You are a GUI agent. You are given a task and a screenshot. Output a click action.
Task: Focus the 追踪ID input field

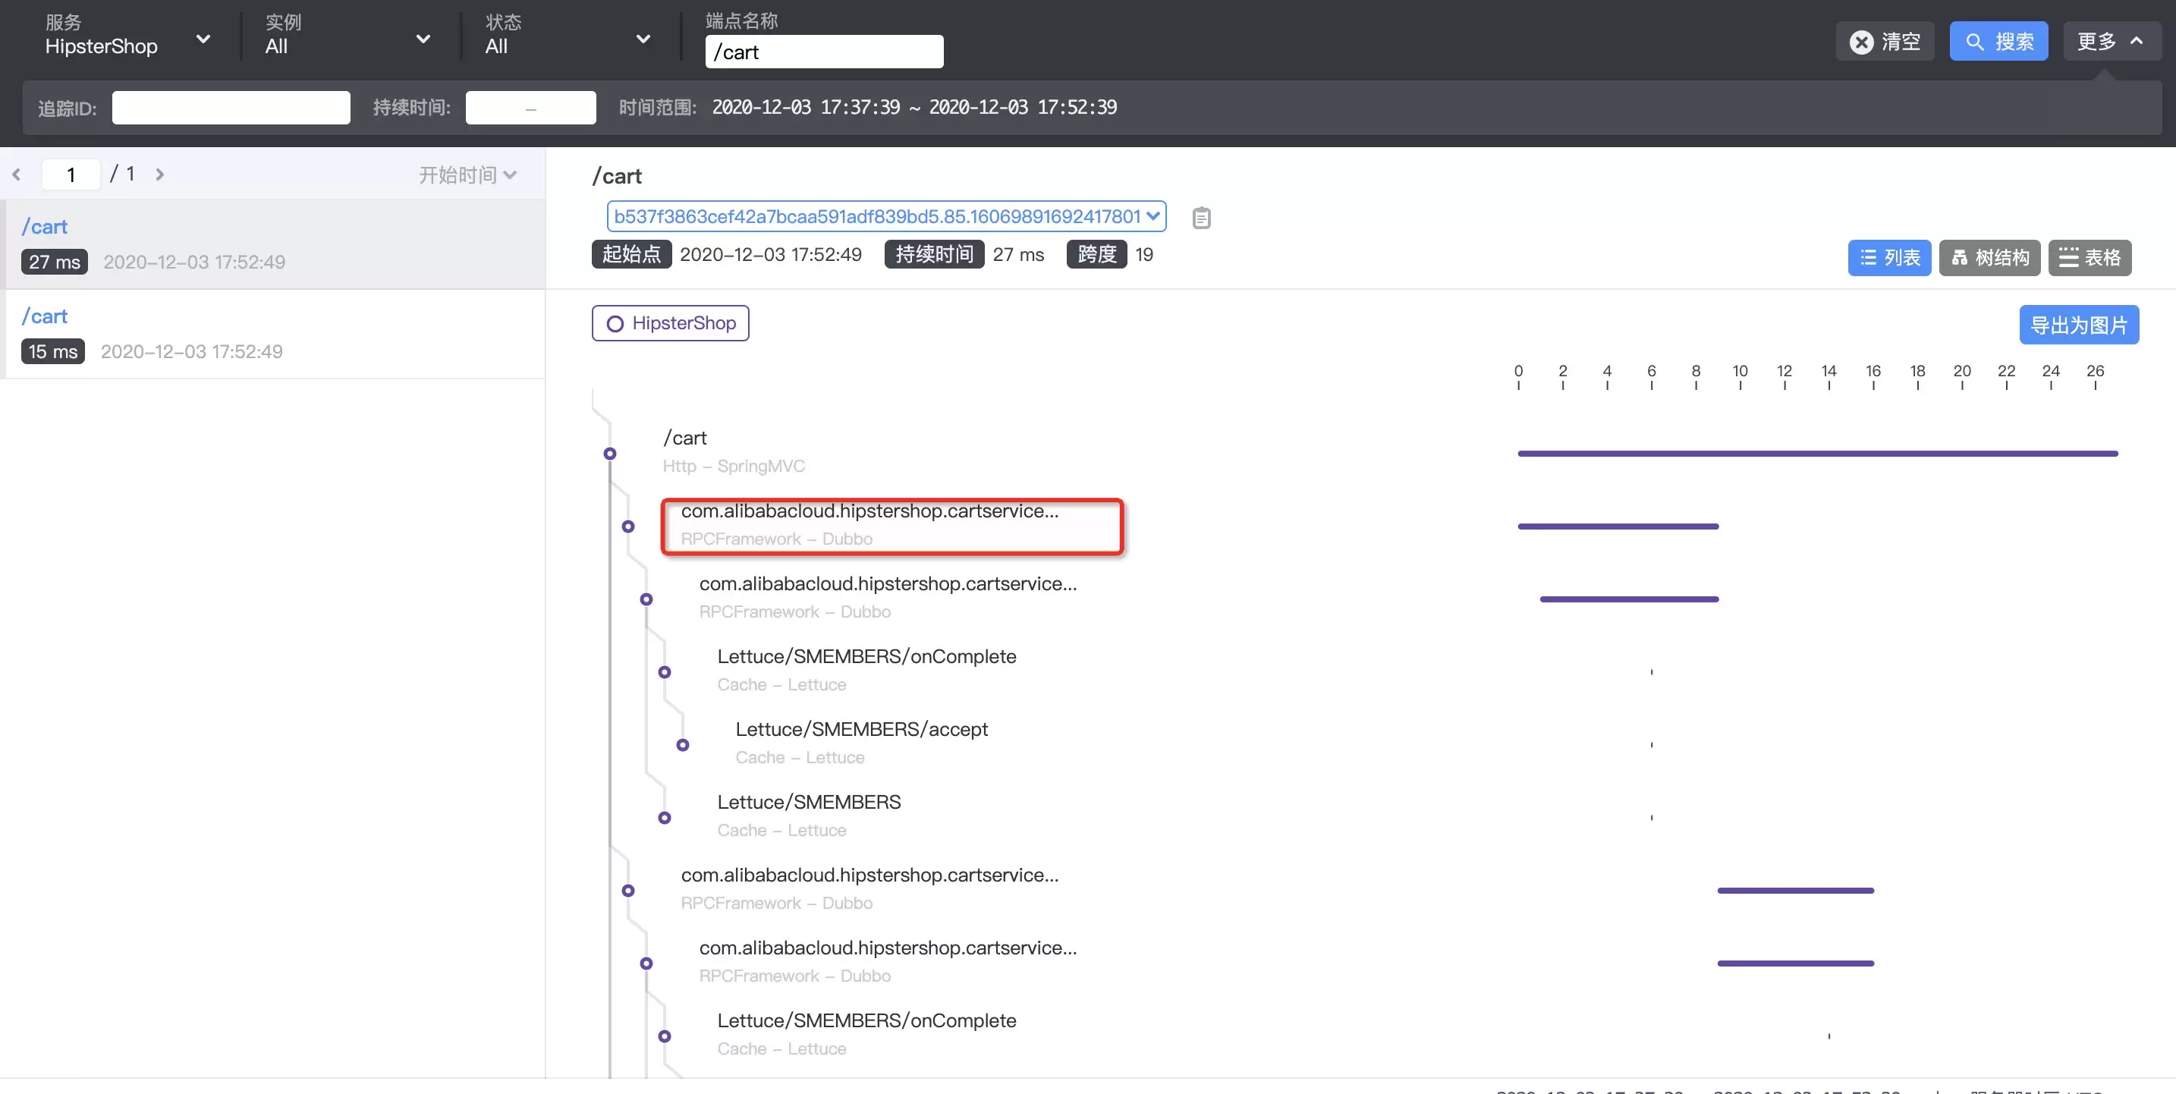tap(231, 108)
